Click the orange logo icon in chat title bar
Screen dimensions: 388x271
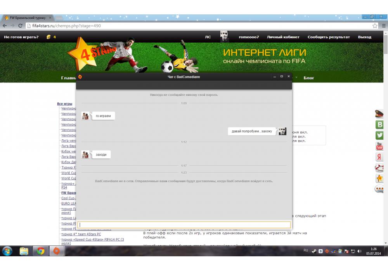click(80, 77)
